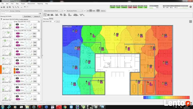
Task: Click the Save project icon in the toolbar
Action: point(4,7)
